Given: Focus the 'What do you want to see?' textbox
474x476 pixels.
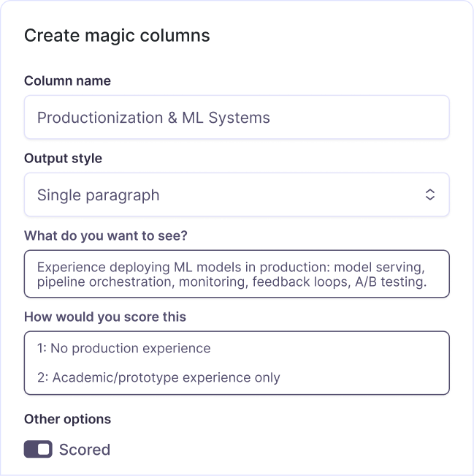Looking at the screenshot, I should pos(236,273).
